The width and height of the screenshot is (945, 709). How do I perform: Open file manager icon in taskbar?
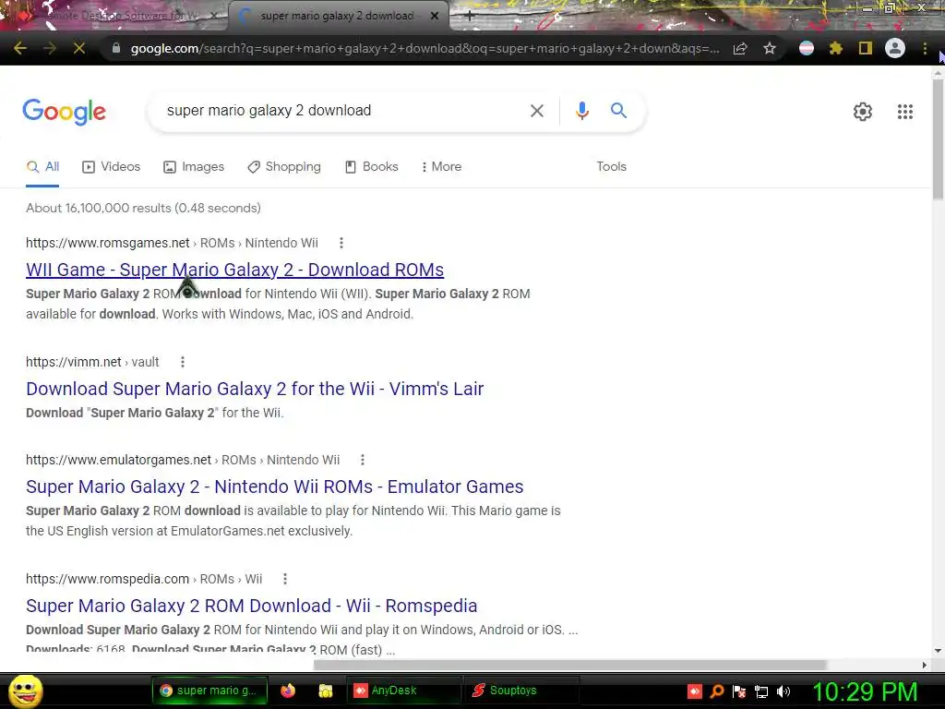coord(326,691)
